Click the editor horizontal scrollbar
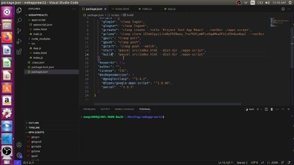Screen dimensions: 294x165 tap(167, 104)
